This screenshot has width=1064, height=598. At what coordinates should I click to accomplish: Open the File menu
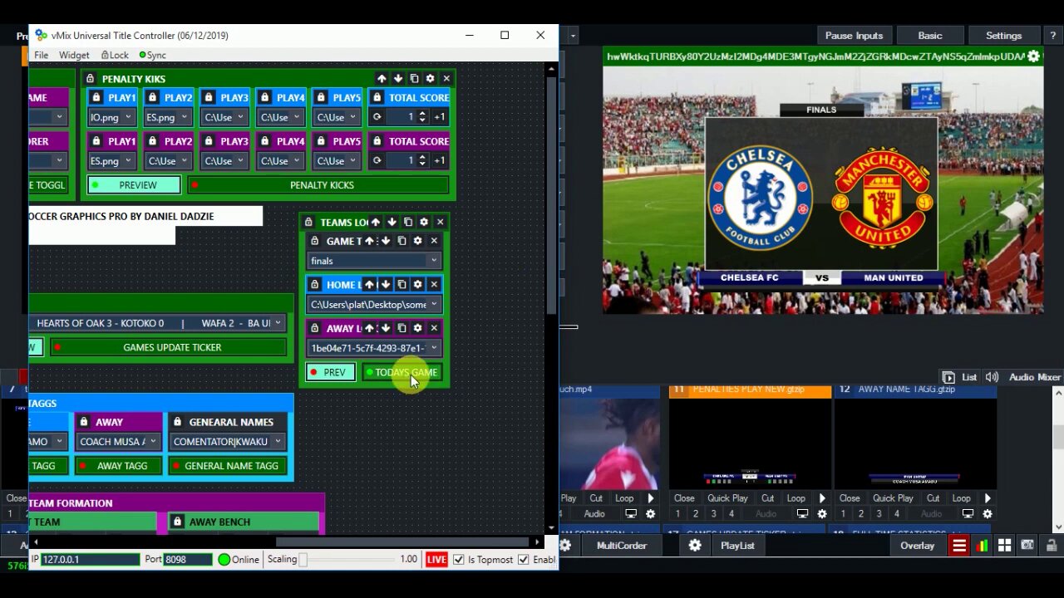pyautogui.click(x=41, y=55)
